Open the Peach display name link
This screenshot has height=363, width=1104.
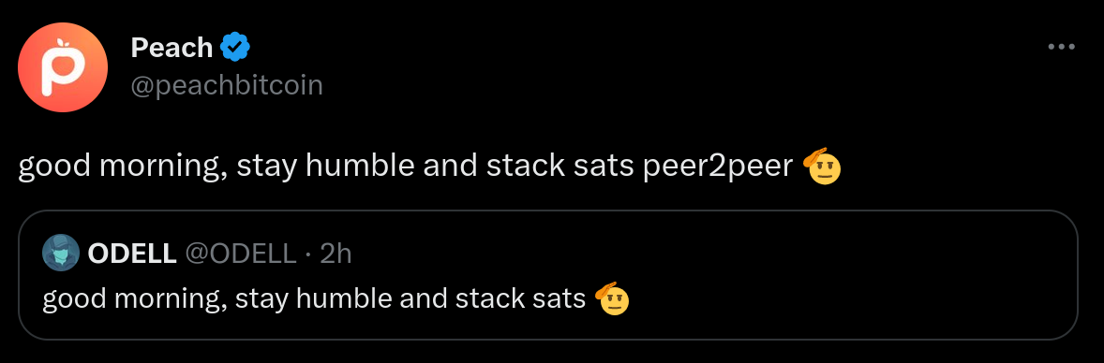[172, 48]
